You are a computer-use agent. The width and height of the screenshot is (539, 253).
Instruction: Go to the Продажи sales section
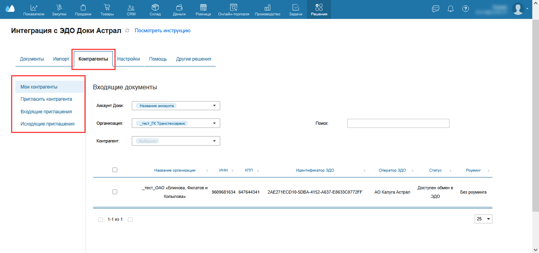click(x=83, y=9)
